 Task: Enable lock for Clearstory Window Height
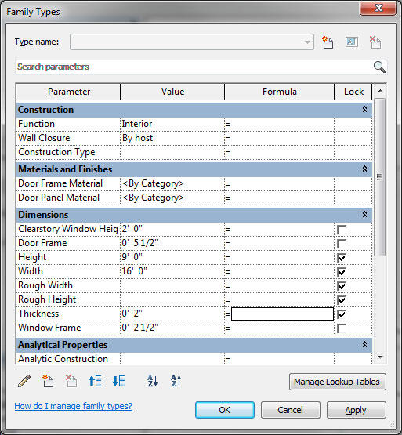click(341, 230)
